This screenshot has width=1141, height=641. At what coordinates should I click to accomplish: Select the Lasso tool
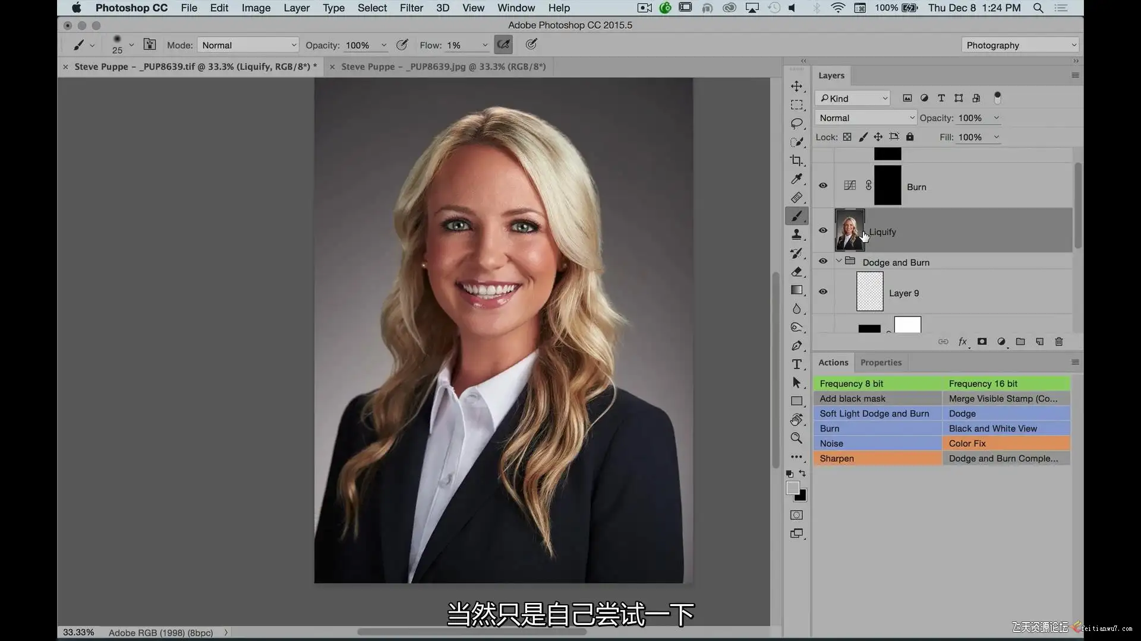click(796, 123)
